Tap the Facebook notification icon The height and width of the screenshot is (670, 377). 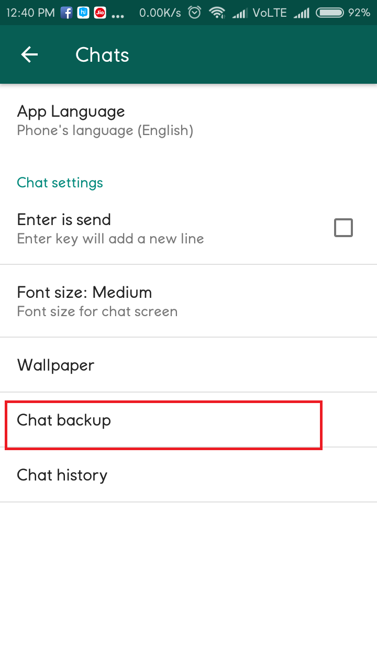point(66,13)
